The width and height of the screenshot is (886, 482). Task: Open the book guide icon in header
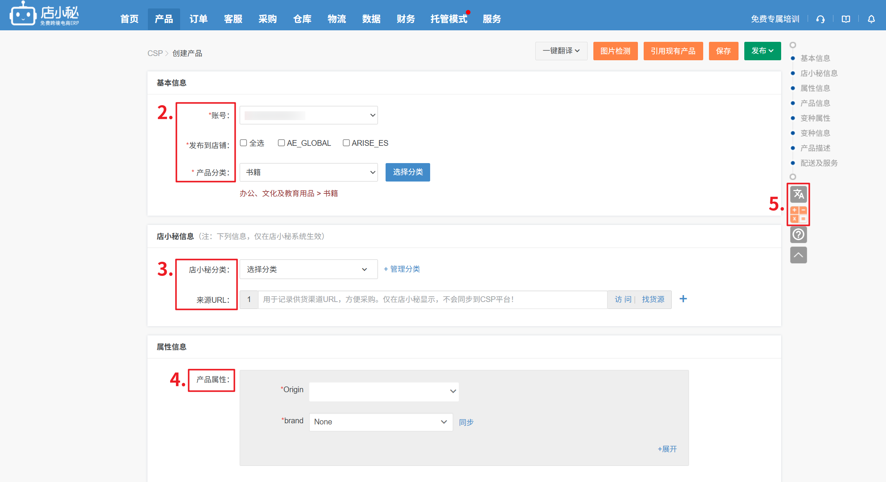pos(846,19)
